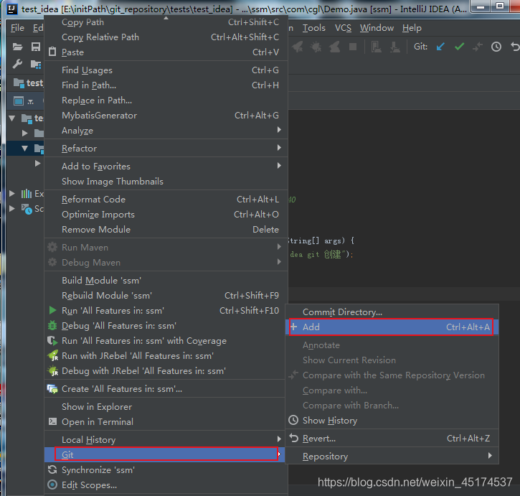Expand the Repository submenu arrow
The image size is (520, 496).
pyautogui.click(x=490, y=456)
